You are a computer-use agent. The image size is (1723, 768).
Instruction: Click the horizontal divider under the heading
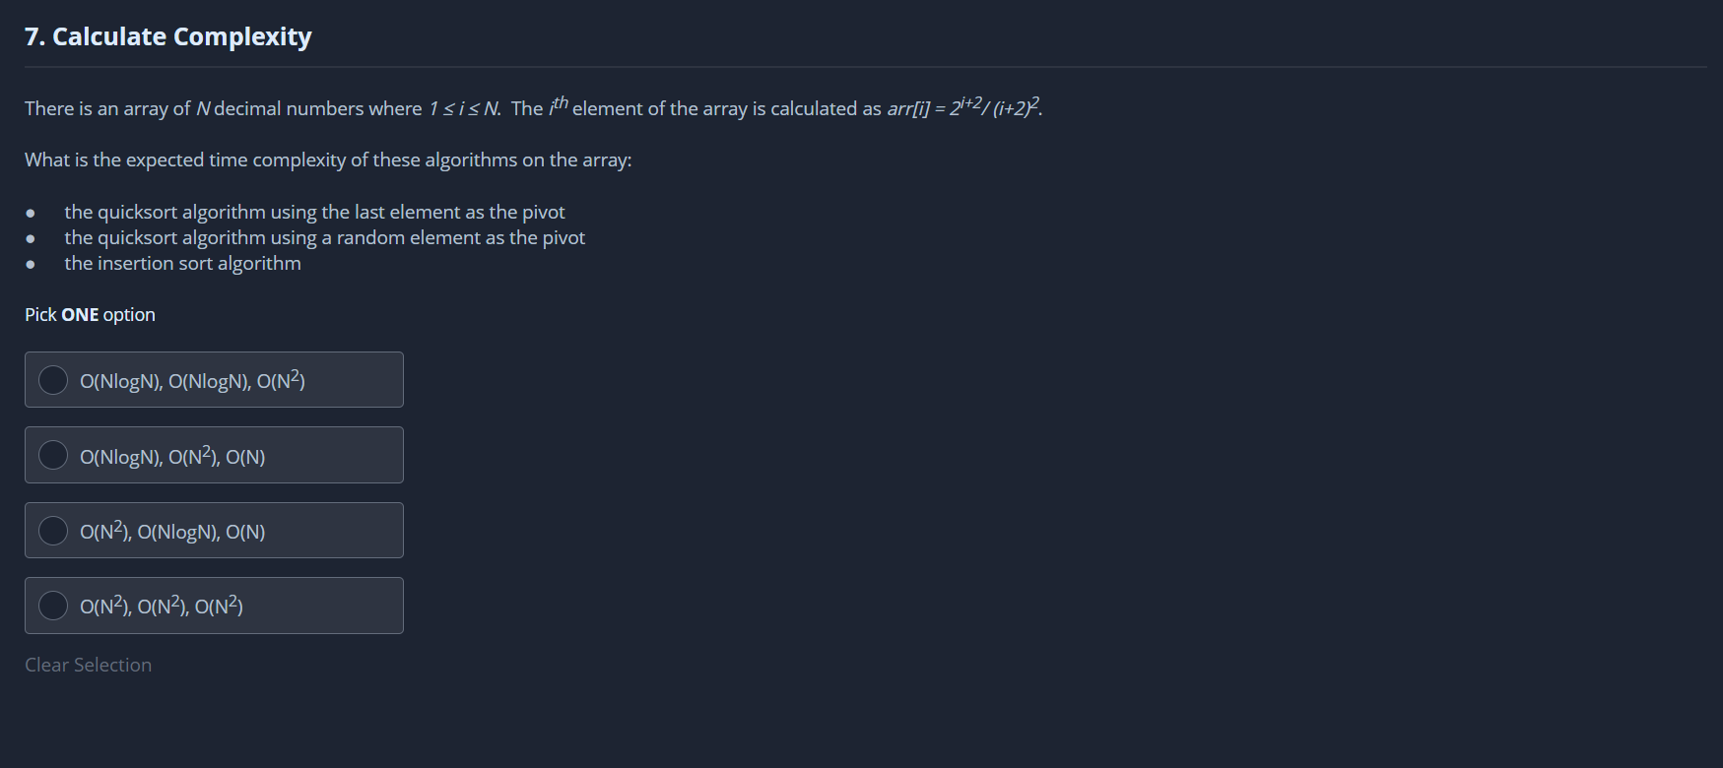(x=865, y=67)
